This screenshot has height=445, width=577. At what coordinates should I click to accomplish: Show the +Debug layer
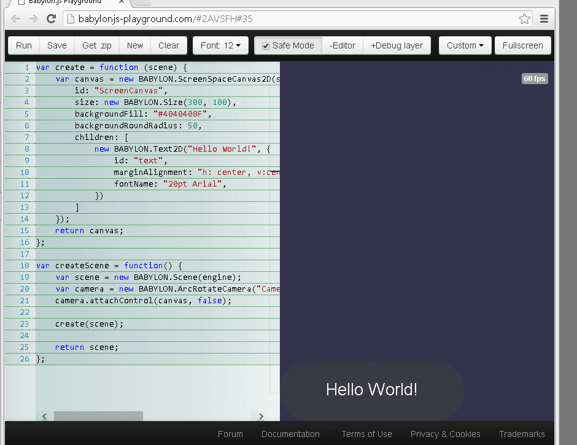pyautogui.click(x=397, y=45)
